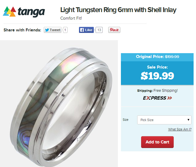Image resolution: width=196 pixels, height=167 pixels.
Task: Click the Free Shipping! text
Action: point(166,91)
